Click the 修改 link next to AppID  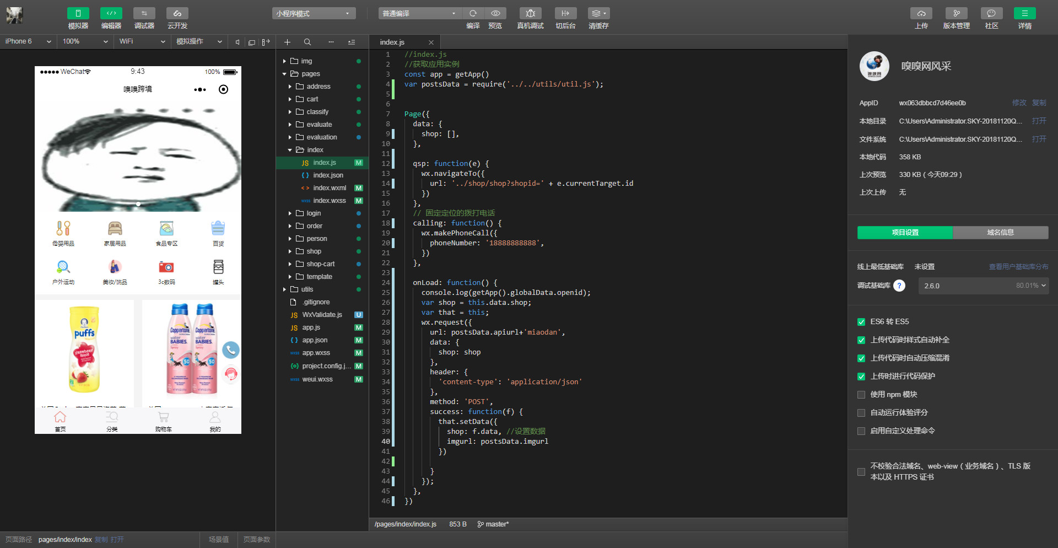pyautogui.click(x=1019, y=103)
